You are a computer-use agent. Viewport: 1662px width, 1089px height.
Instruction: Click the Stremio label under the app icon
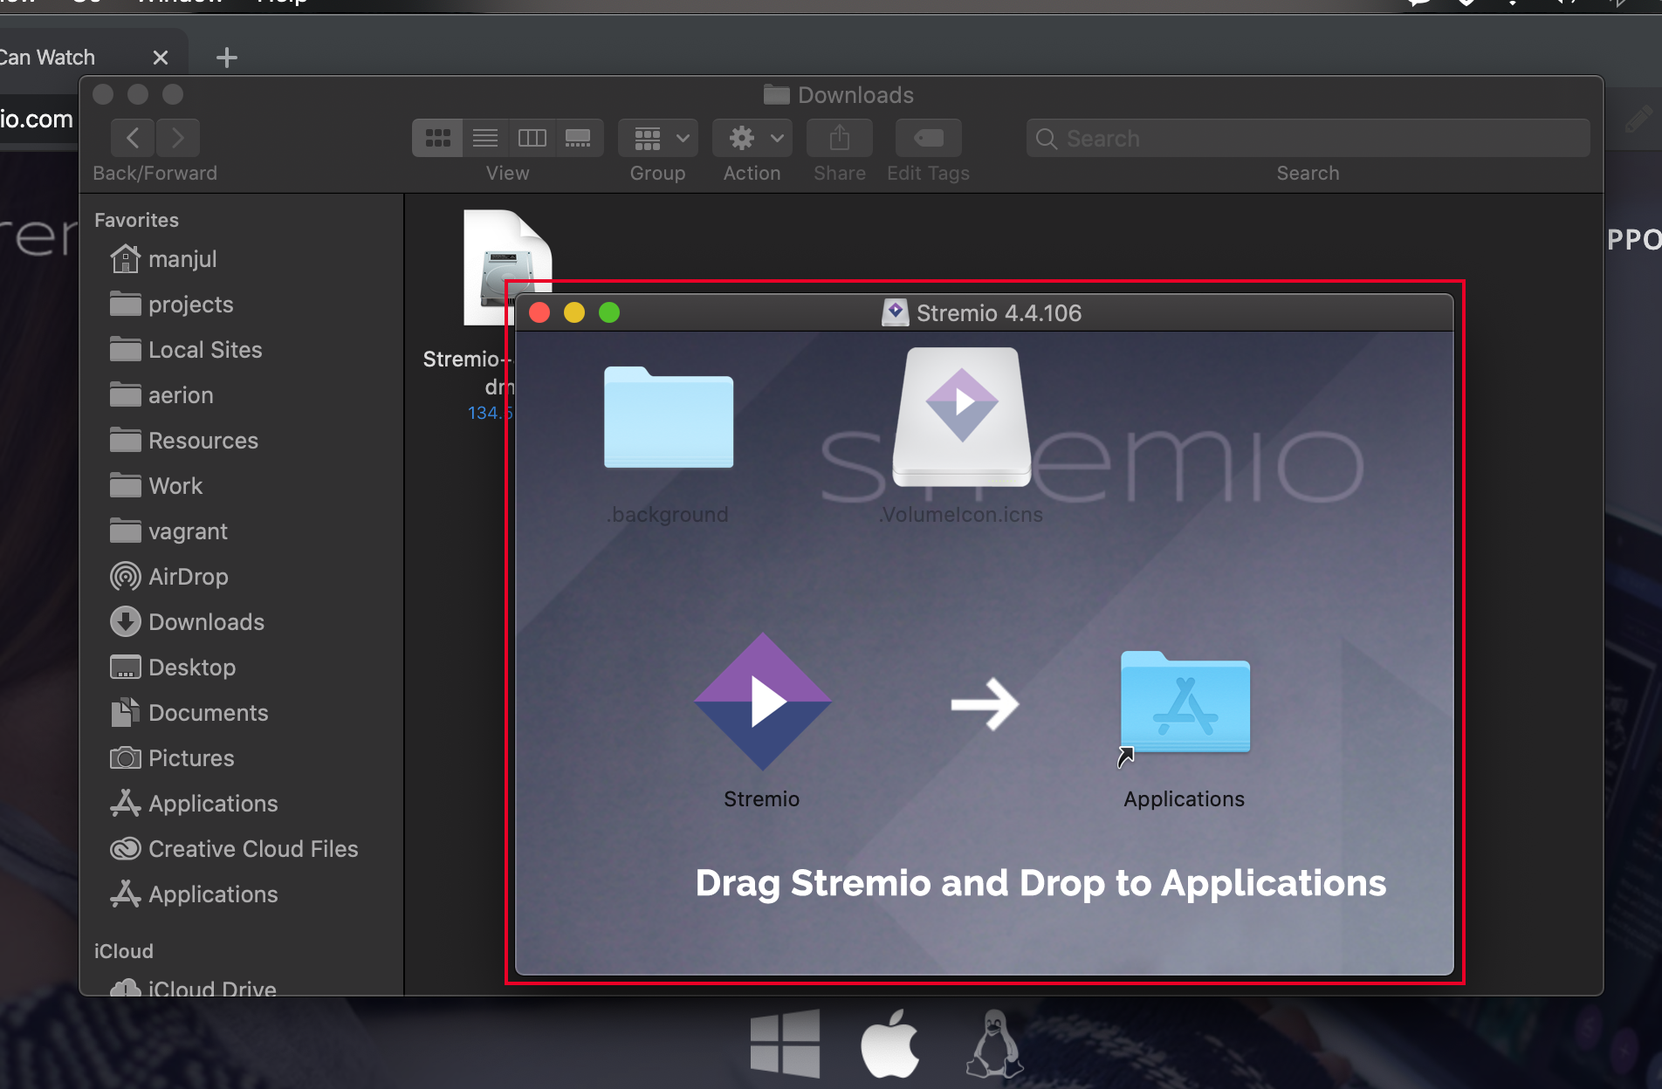tap(761, 799)
